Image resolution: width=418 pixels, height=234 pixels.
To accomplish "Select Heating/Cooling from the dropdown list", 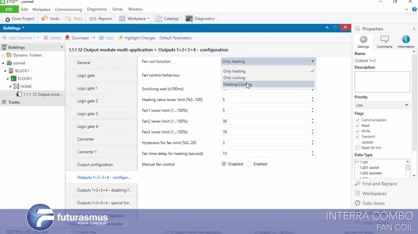I will pyautogui.click(x=237, y=84).
